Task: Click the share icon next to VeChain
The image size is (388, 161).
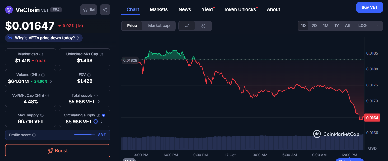Action: tap(105, 9)
